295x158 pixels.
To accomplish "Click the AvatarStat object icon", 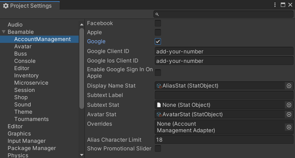I will (159, 114).
